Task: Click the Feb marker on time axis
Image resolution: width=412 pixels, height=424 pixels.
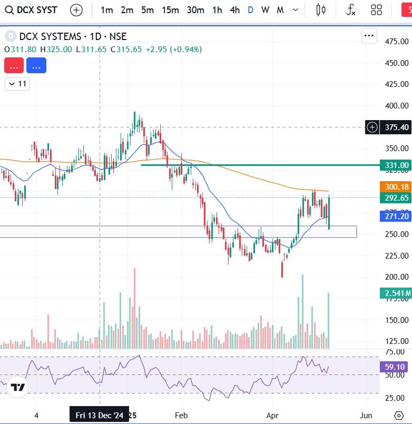Action: pos(181,416)
